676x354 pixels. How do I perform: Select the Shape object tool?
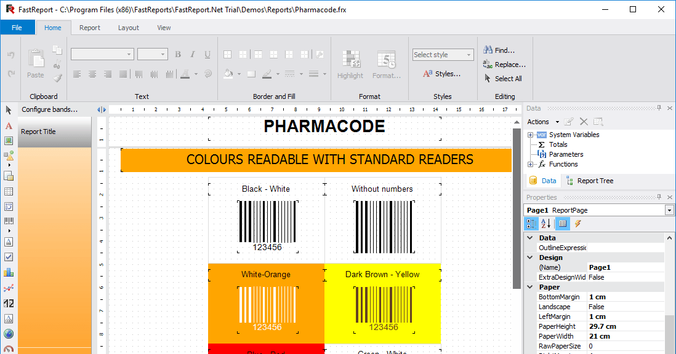9,155
